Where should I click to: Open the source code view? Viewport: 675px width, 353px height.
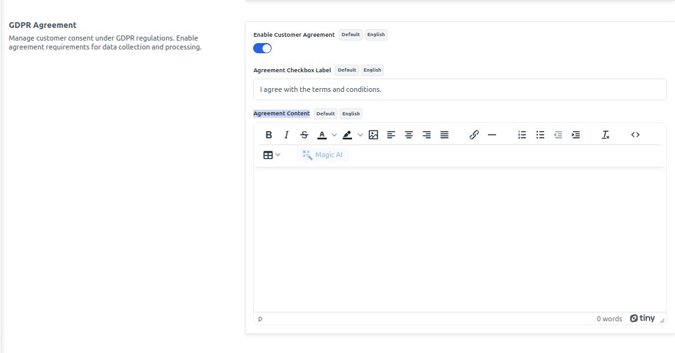click(636, 135)
